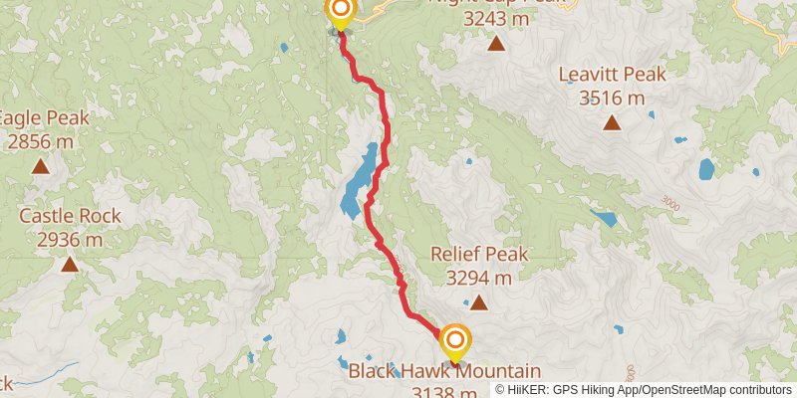
Task: Click the Castle Rock 2936 m label
Action: click(70, 227)
